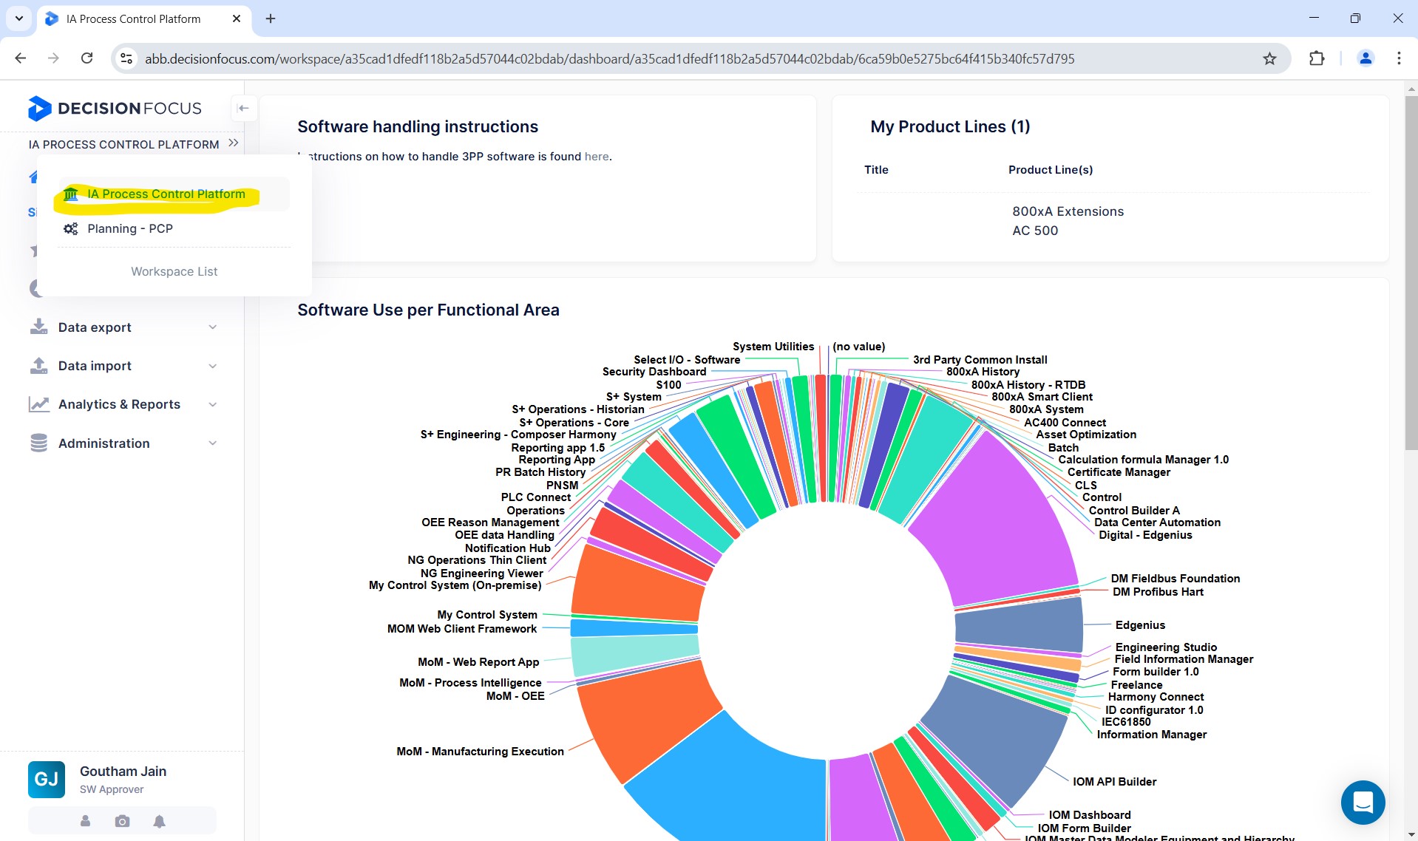Click the Product Line(s) column header
1418x841 pixels.
(1051, 170)
